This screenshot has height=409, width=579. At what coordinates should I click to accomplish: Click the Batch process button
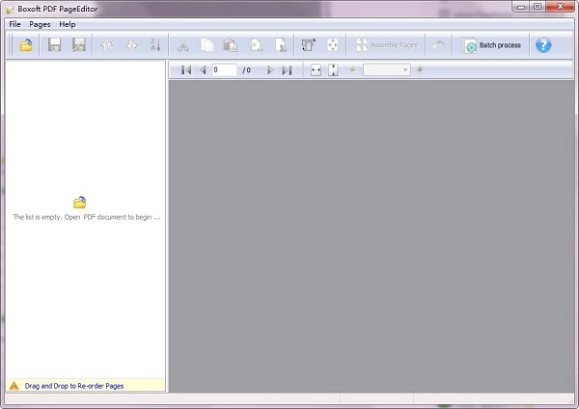click(x=492, y=45)
